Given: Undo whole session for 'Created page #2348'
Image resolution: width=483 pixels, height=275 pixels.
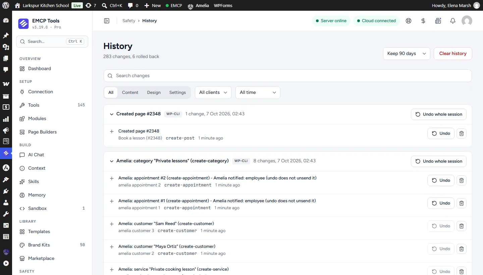Looking at the screenshot, I should click(439, 114).
